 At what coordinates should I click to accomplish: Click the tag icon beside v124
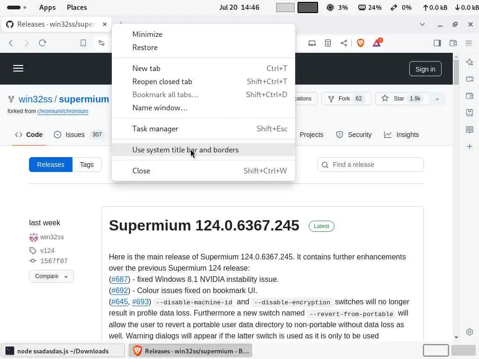tap(33, 251)
